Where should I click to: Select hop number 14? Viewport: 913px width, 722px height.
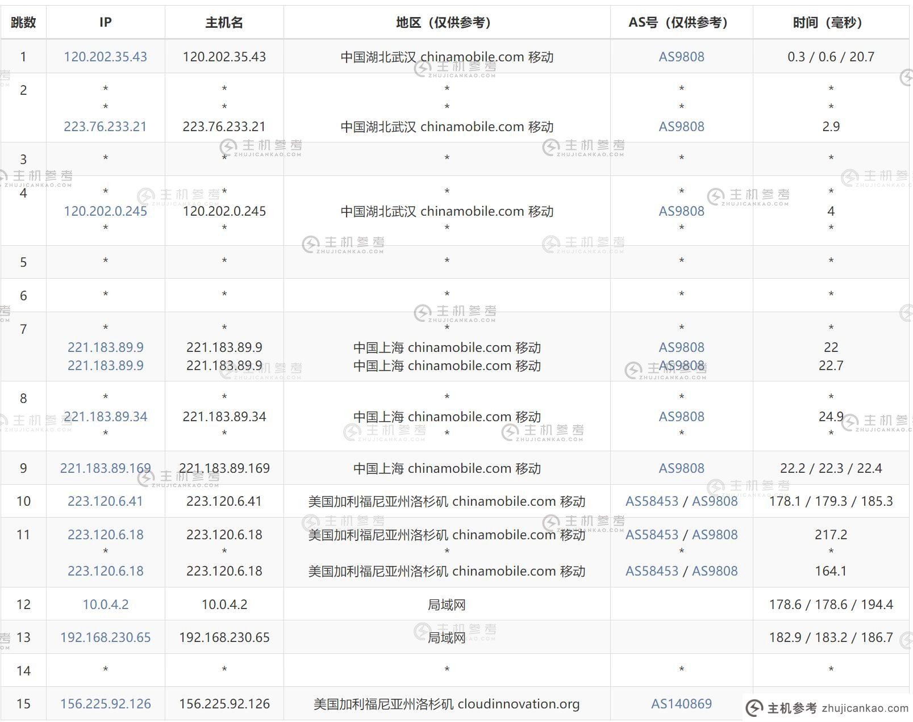[23, 671]
